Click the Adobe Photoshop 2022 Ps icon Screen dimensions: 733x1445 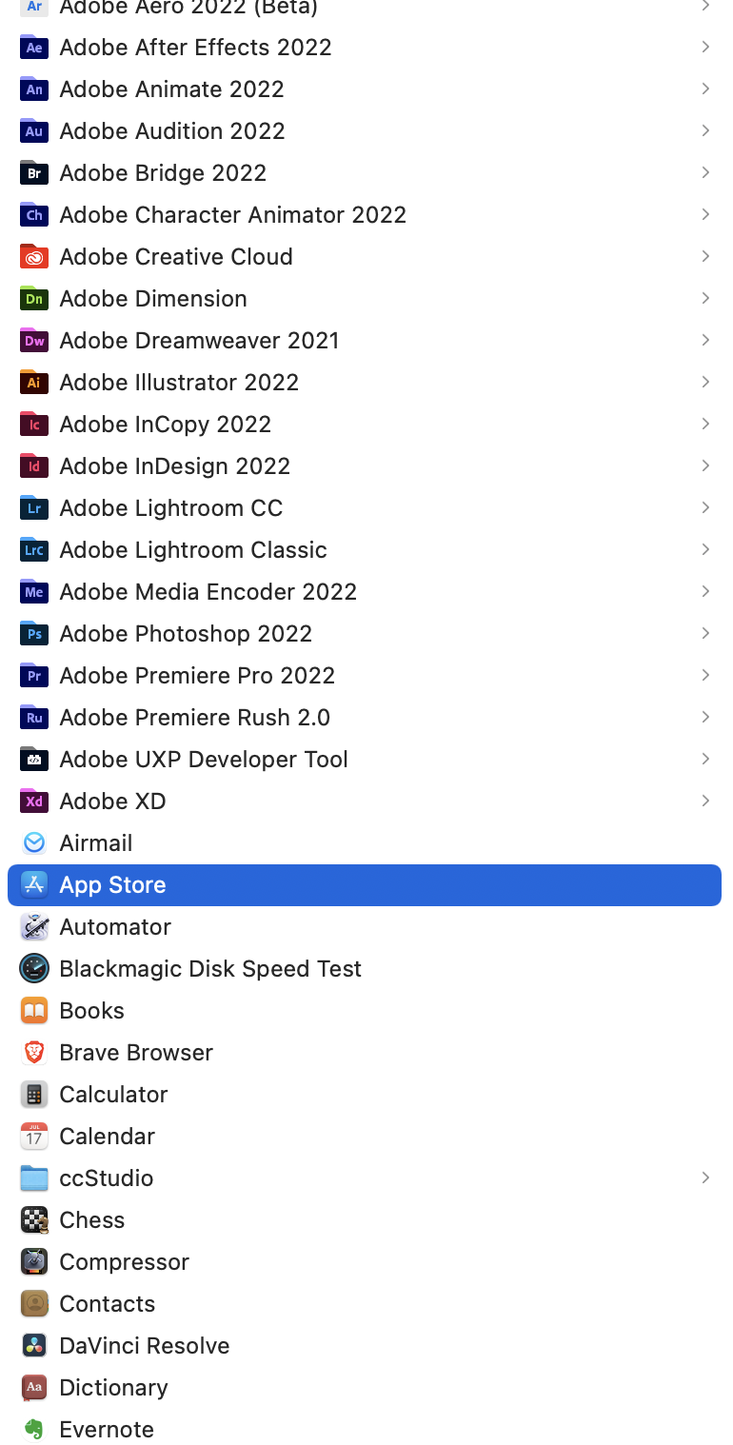(x=34, y=633)
